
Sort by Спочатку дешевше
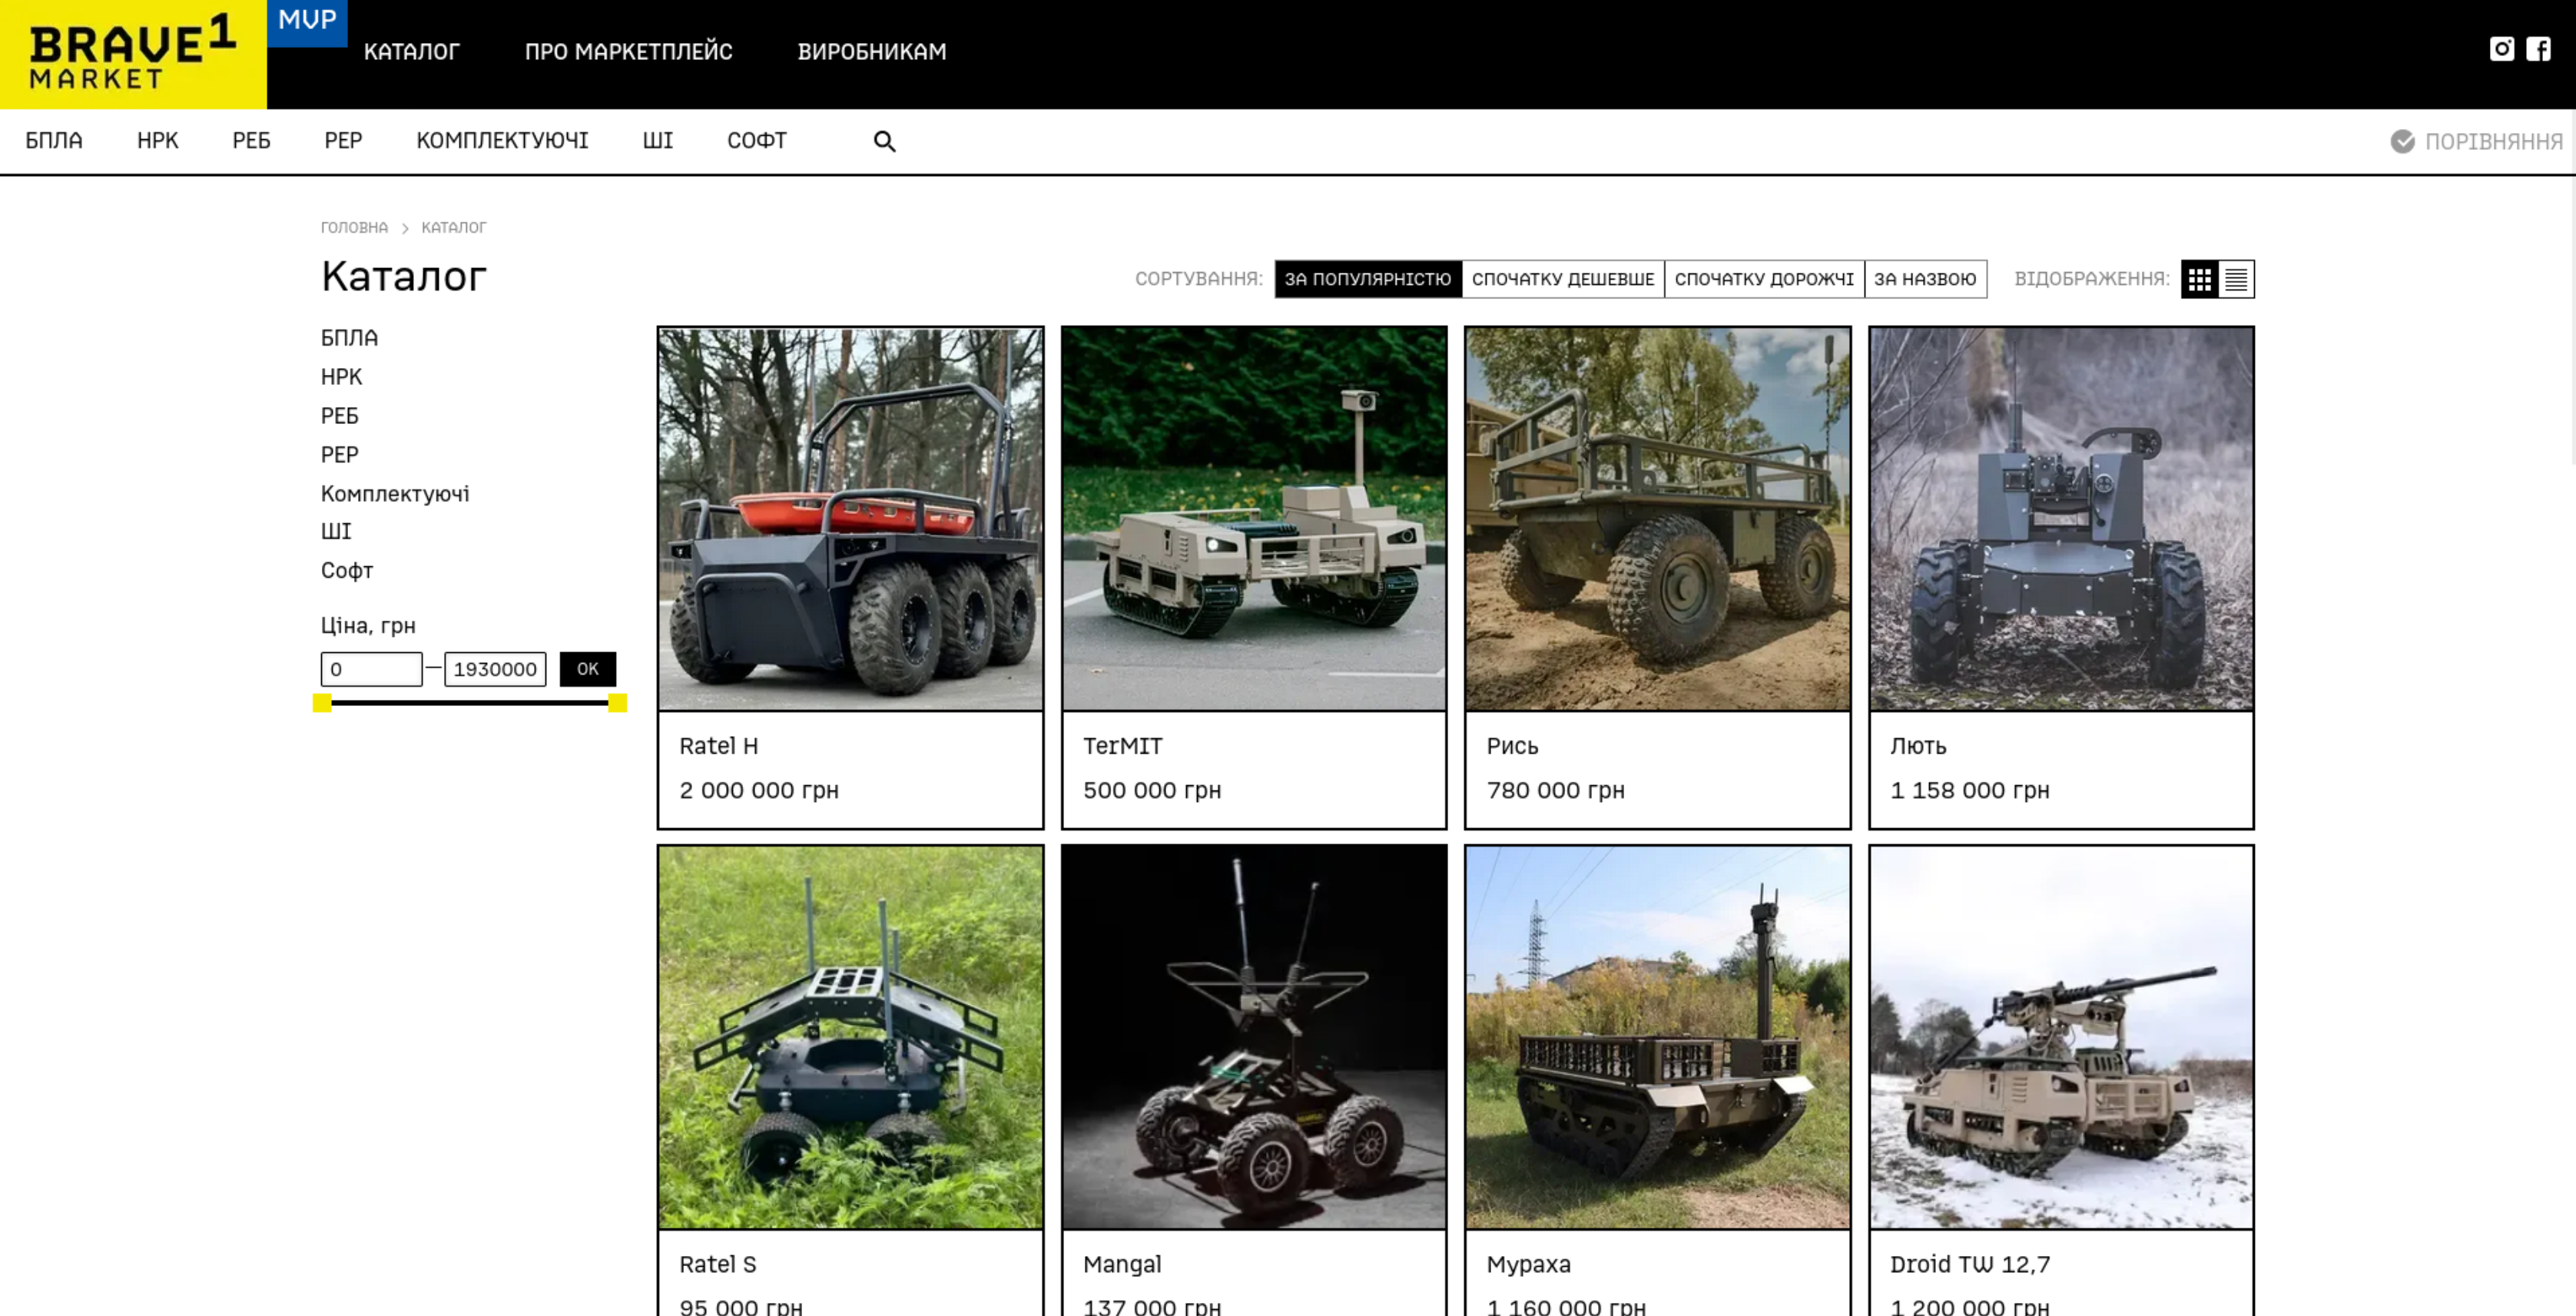[x=1562, y=279]
